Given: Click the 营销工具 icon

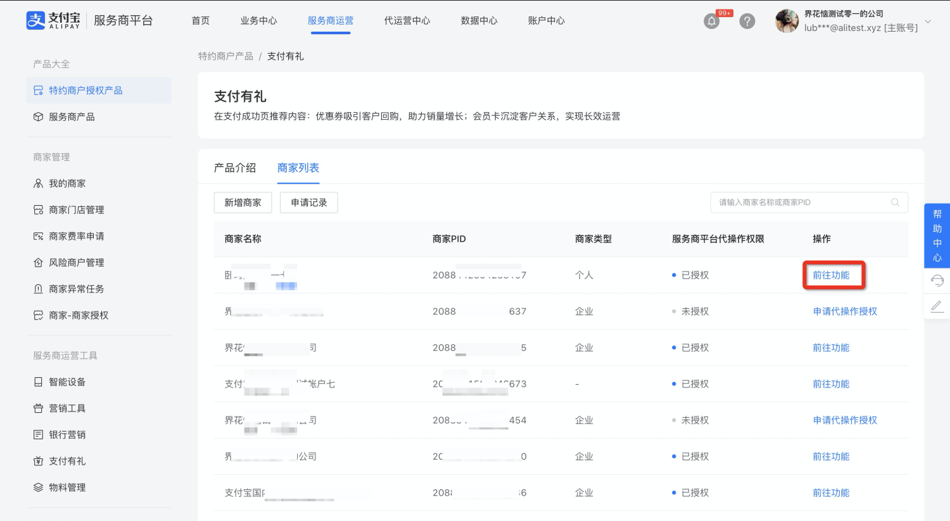Looking at the screenshot, I should point(38,408).
